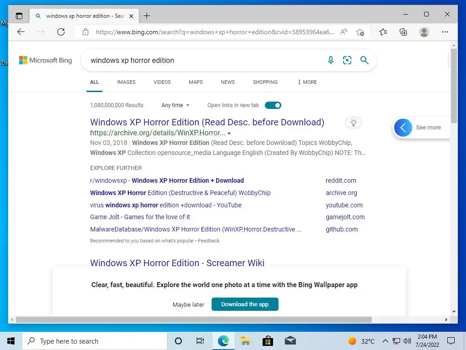Switch to SHOPPING tab
Screen dimensions: 466x350
click(265, 82)
